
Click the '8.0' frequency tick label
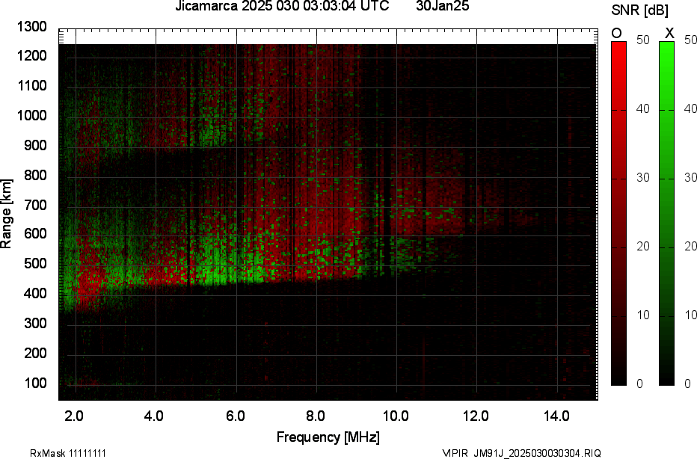pos(315,416)
